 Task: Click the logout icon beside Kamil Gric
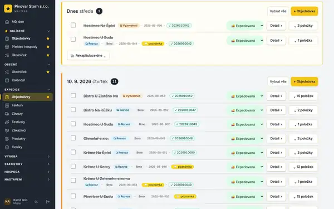click(x=48, y=202)
